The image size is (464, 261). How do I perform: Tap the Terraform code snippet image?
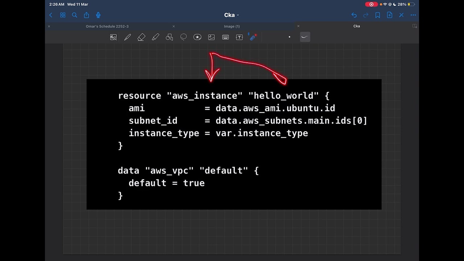(x=234, y=144)
